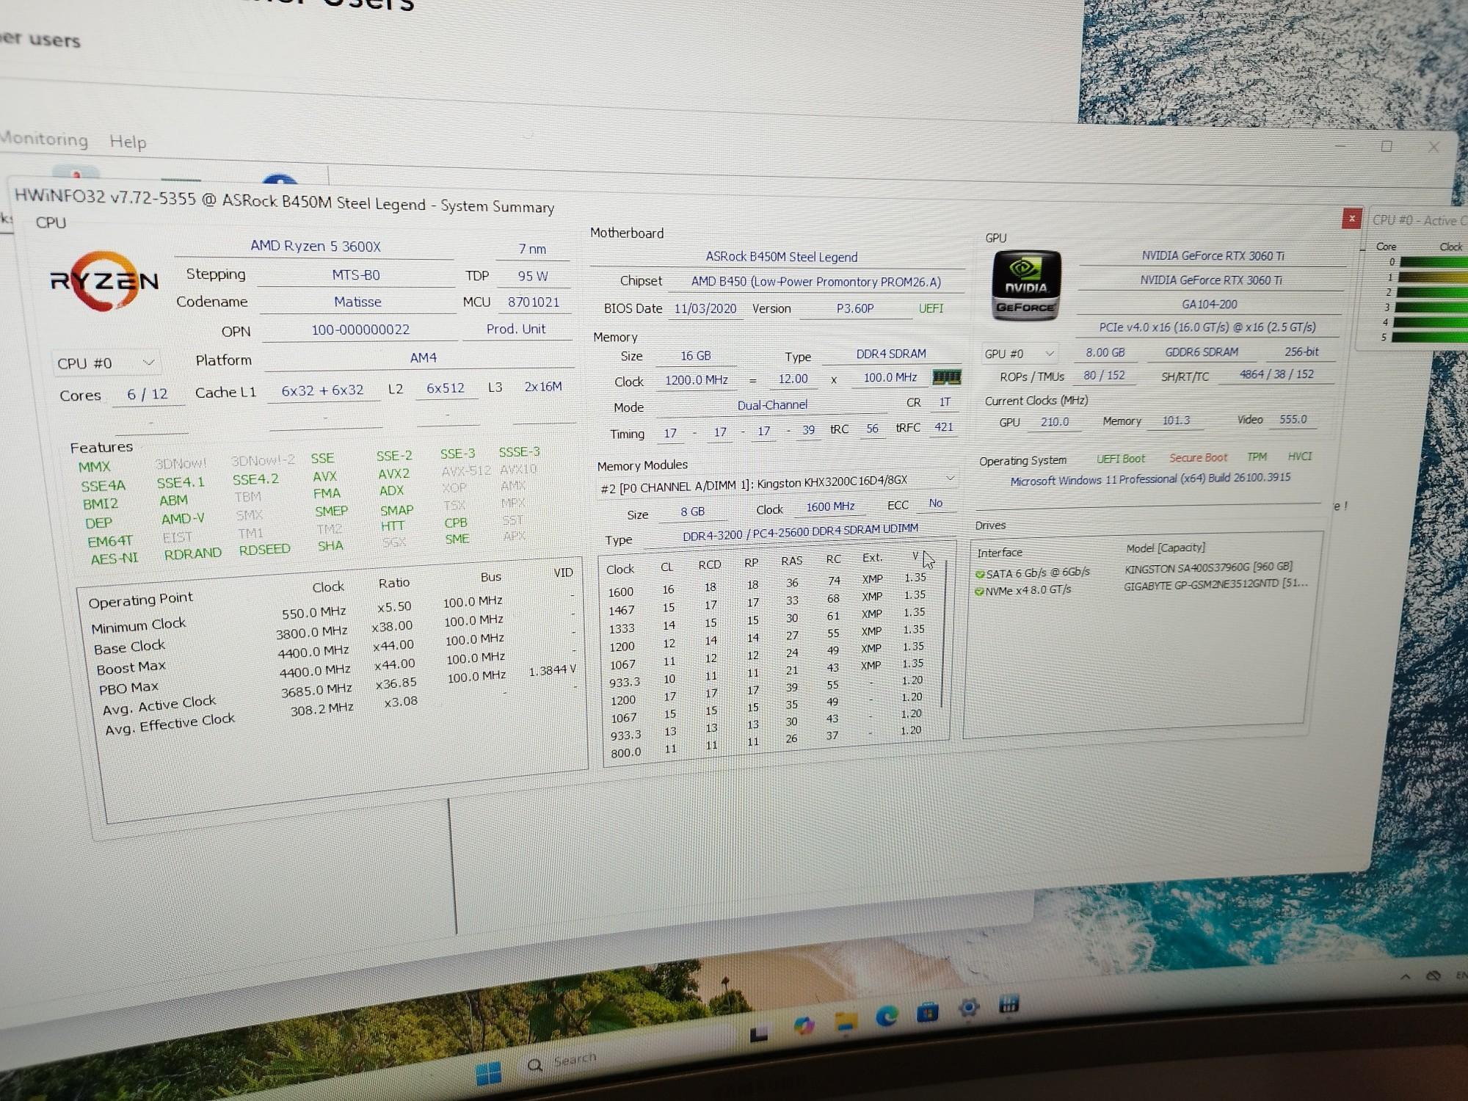Click the BIOS date '11/03/2020'

pyautogui.click(x=705, y=308)
